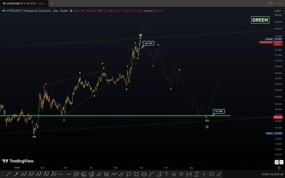Image resolution: width=285 pixels, height=178 pixels.
Task: Select the green horizontal support line
Action: tap(115, 116)
